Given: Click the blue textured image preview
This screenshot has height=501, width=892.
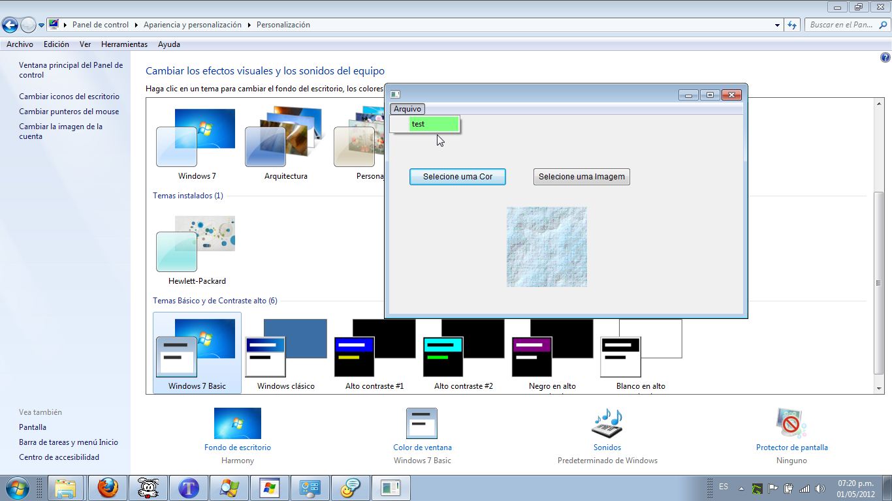Looking at the screenshot, I should [x=547, y=247].
